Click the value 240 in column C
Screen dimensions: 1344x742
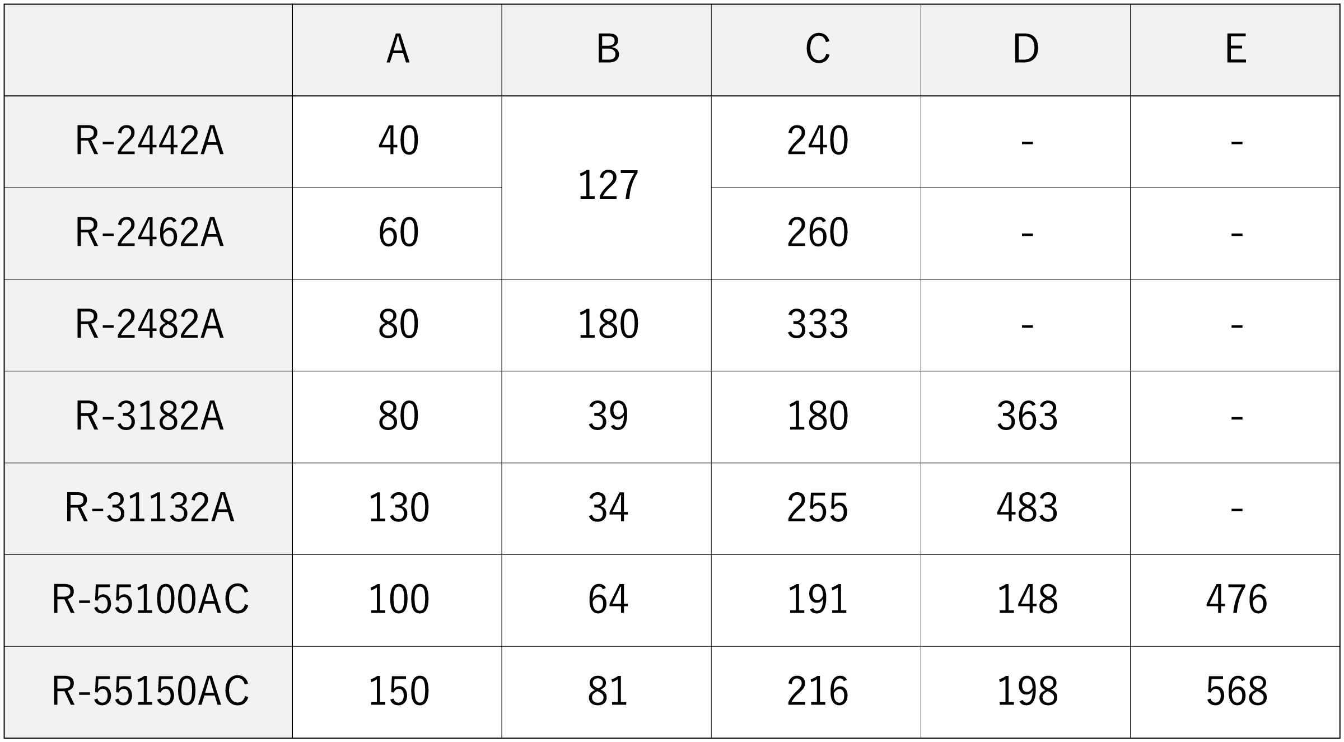click(x=816, y=141)
